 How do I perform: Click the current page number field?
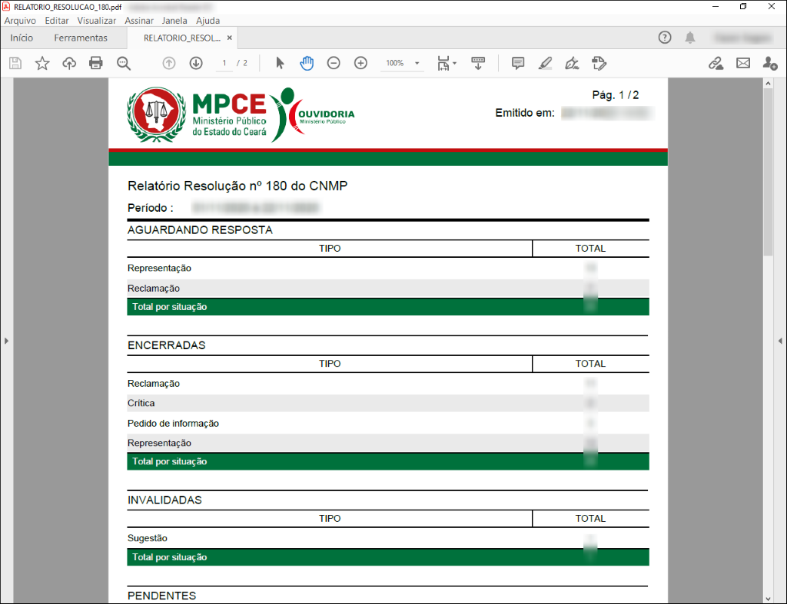(224, 63)
